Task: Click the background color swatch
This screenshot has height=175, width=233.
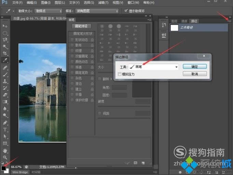Action: pos(7,172)
